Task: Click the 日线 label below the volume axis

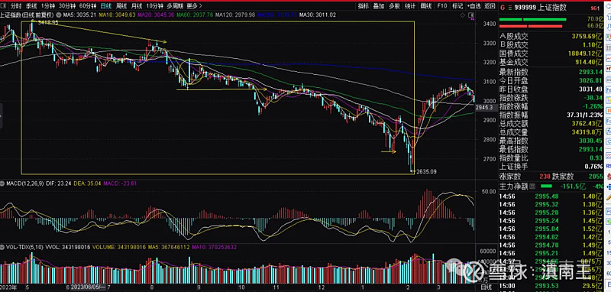Action: click(x=486, y=287)
